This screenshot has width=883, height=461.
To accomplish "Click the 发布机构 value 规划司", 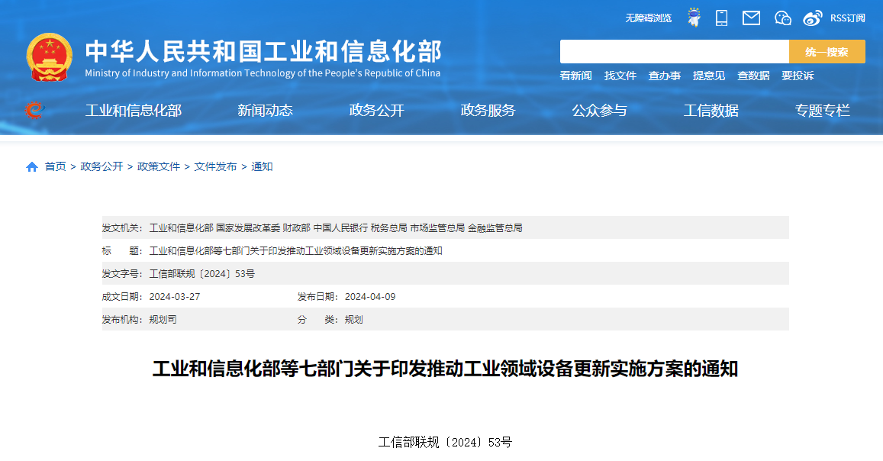I will [163, 320].
